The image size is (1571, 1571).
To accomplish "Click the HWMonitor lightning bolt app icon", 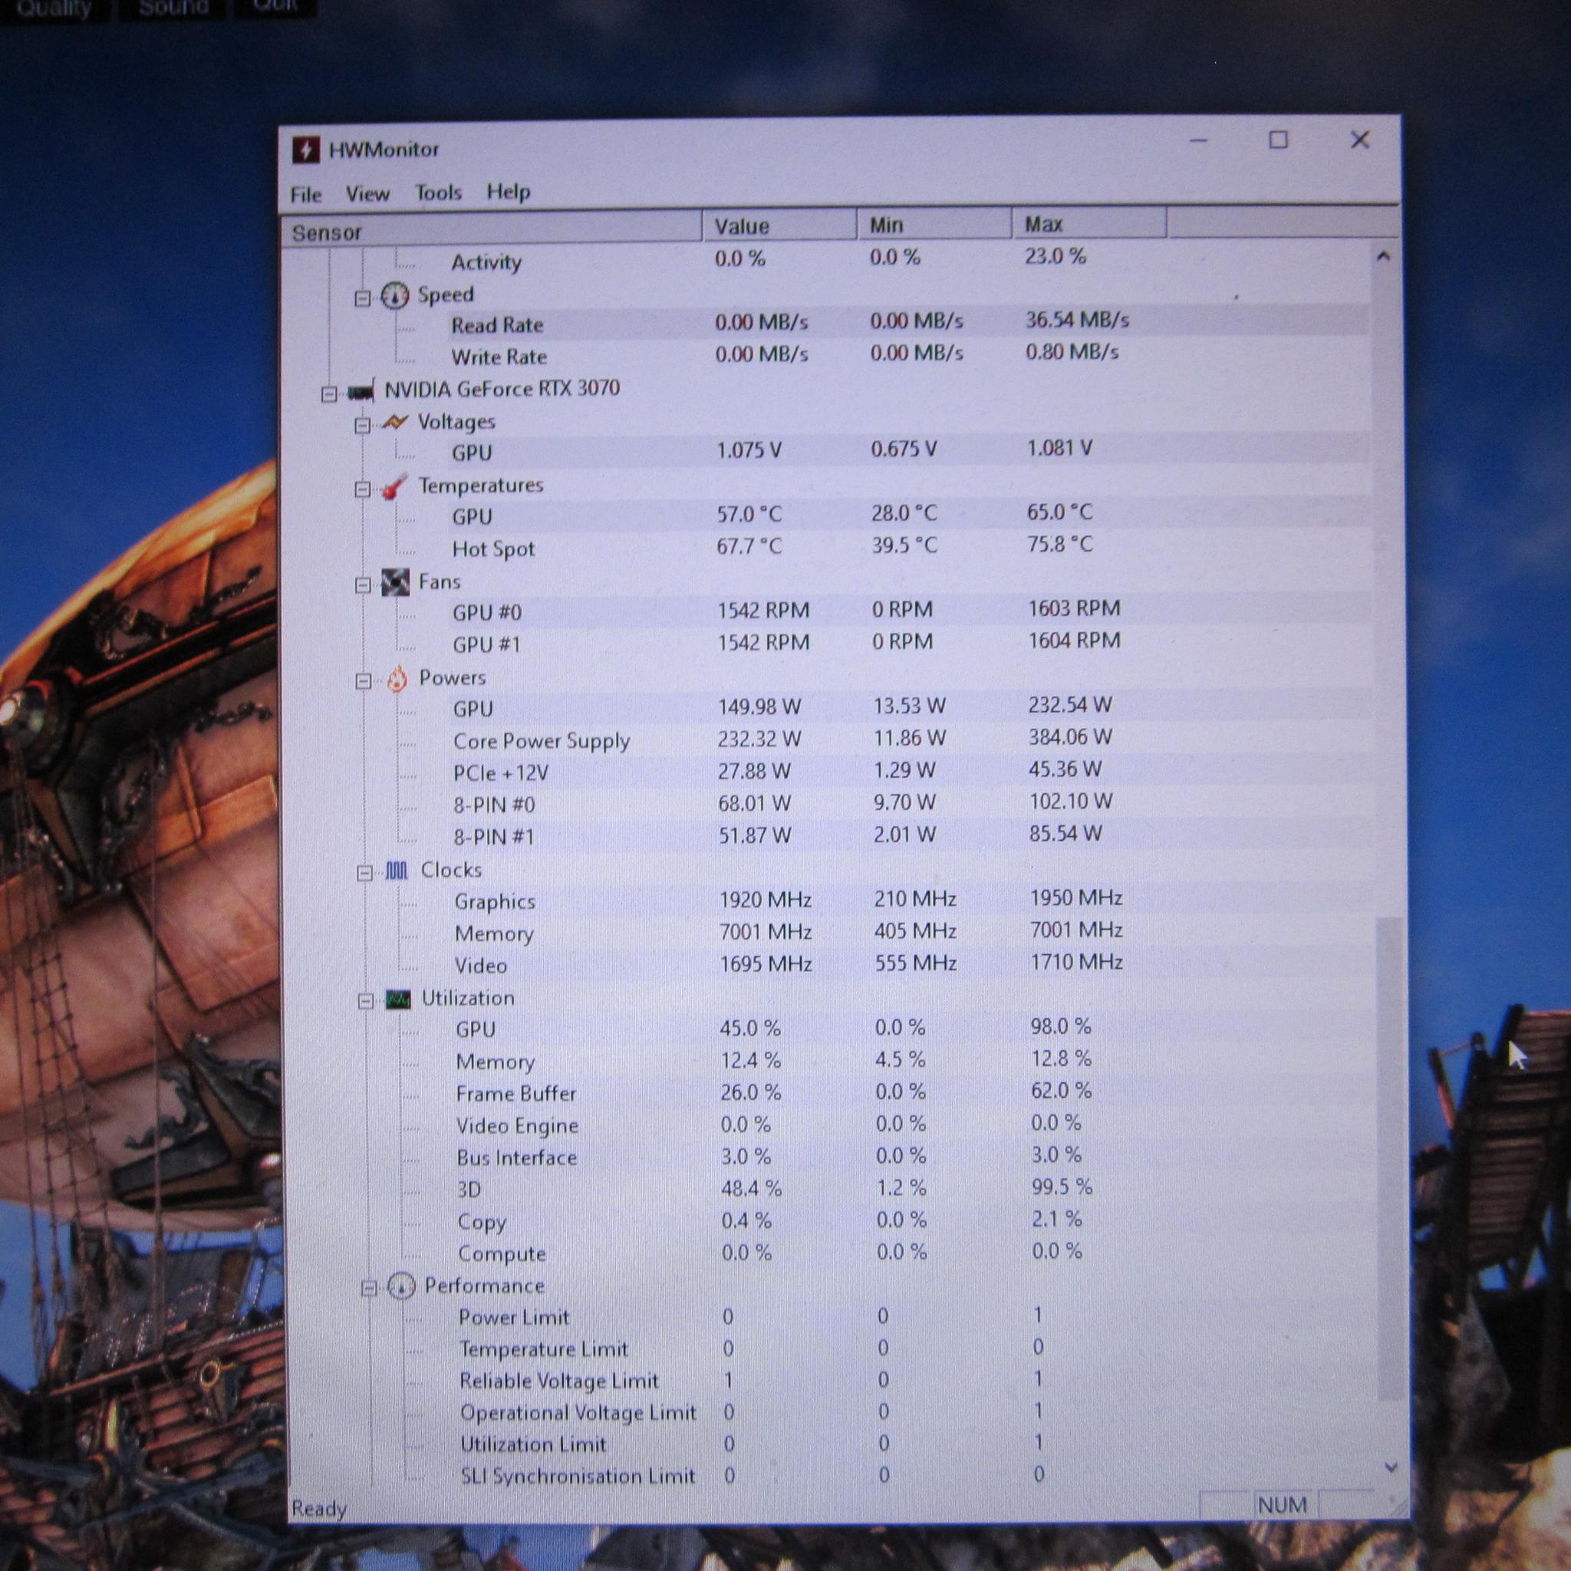I will (306, 150).
